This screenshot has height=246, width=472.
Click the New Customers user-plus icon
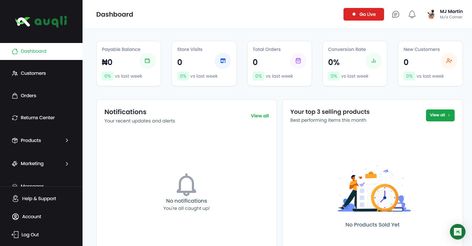449,61
